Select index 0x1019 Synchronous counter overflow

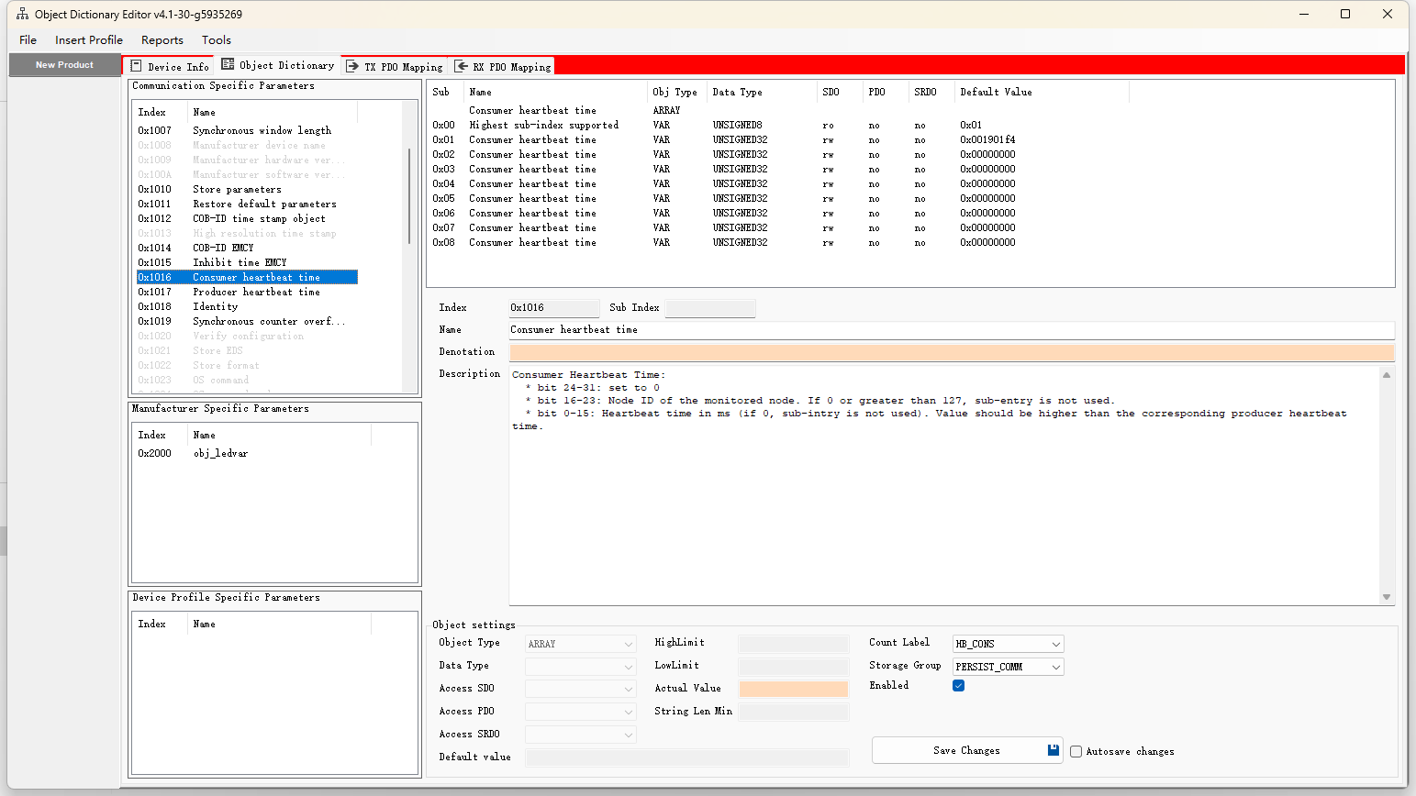coord(247,321)
